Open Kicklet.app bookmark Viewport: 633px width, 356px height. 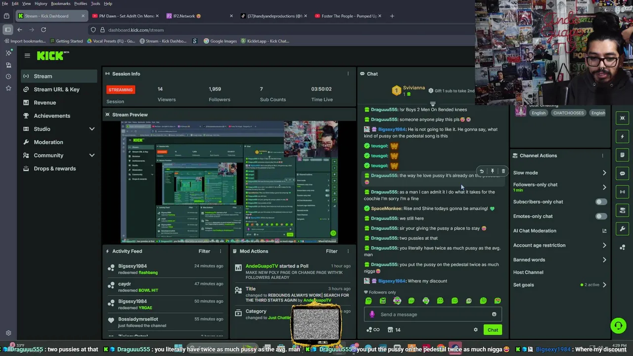(x=265, y=41)
